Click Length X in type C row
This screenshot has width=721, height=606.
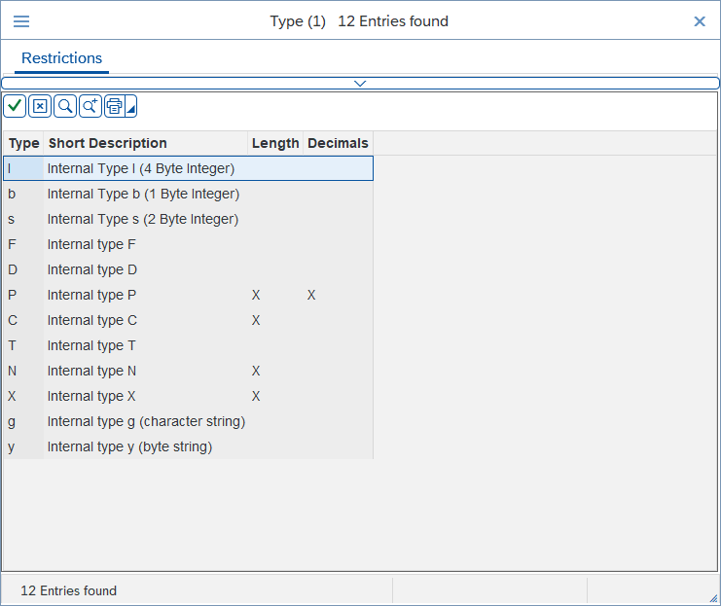pos(256,320)
